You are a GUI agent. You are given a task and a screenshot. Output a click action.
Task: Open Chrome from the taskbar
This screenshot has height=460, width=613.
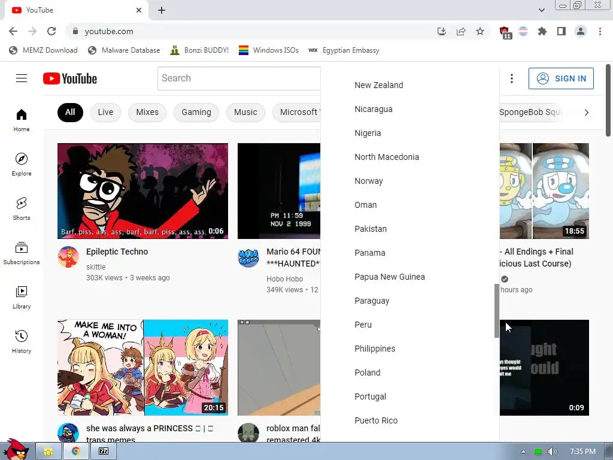click(x=76, y=452)
